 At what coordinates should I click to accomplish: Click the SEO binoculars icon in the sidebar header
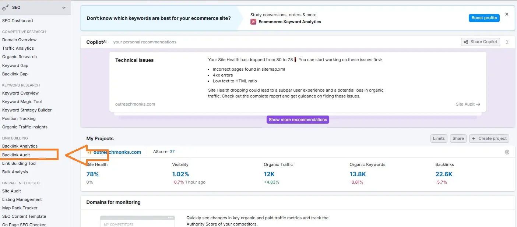point(4,7)
